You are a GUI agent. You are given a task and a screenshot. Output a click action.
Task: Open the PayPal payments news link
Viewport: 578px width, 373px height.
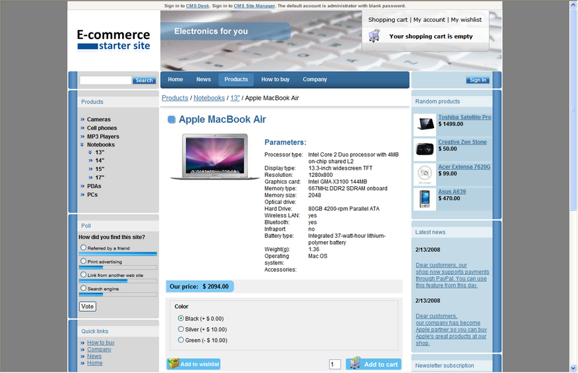click(453, 275)
